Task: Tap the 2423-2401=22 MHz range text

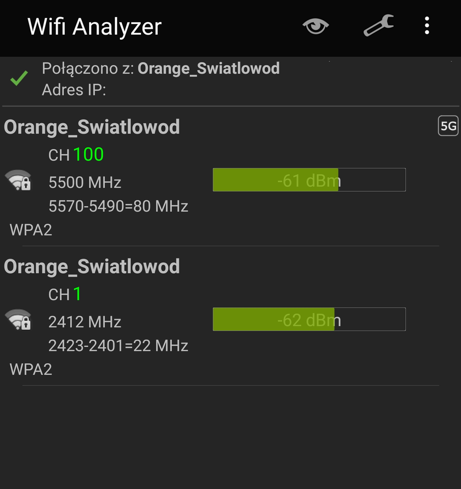Action: coord(118,346)
